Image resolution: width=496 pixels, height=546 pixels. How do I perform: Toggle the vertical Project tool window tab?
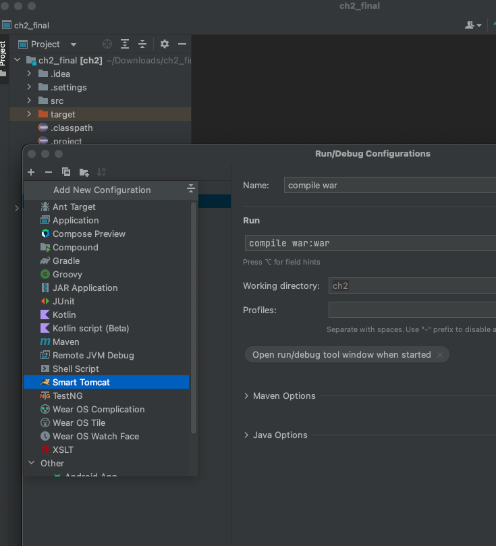coord(3,59)
